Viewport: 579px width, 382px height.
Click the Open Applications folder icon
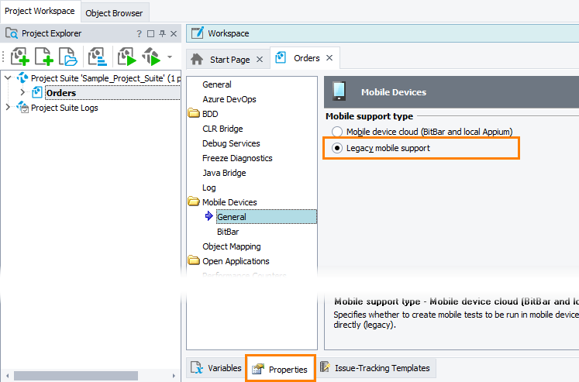coord(194,260)
